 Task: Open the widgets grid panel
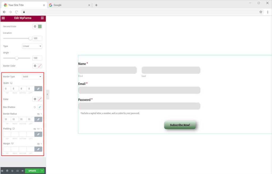click(x=42, y=18)
